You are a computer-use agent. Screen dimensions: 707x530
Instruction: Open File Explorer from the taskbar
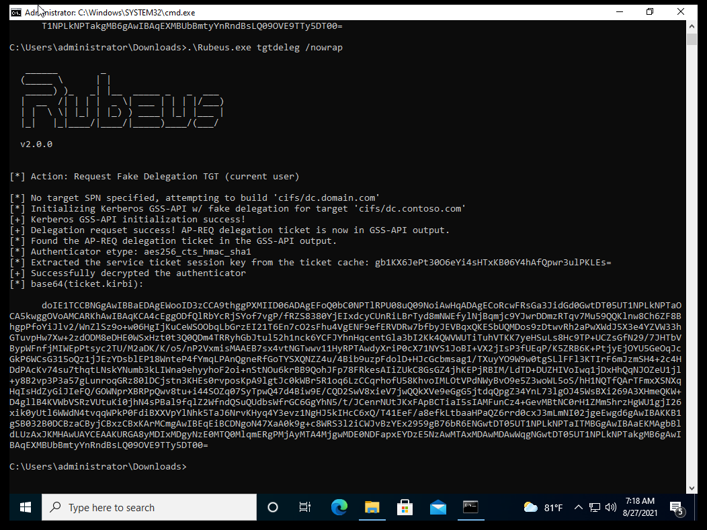pyautogui.click(x=372, y=507)
